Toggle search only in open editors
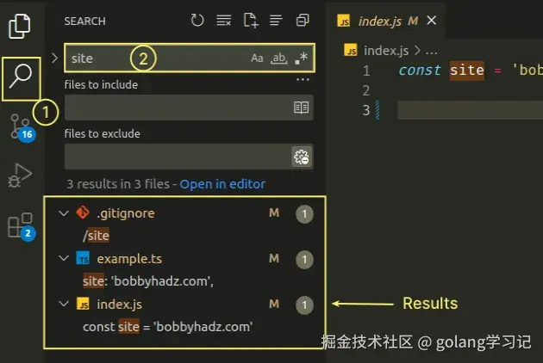 click(x=301, y=108)
